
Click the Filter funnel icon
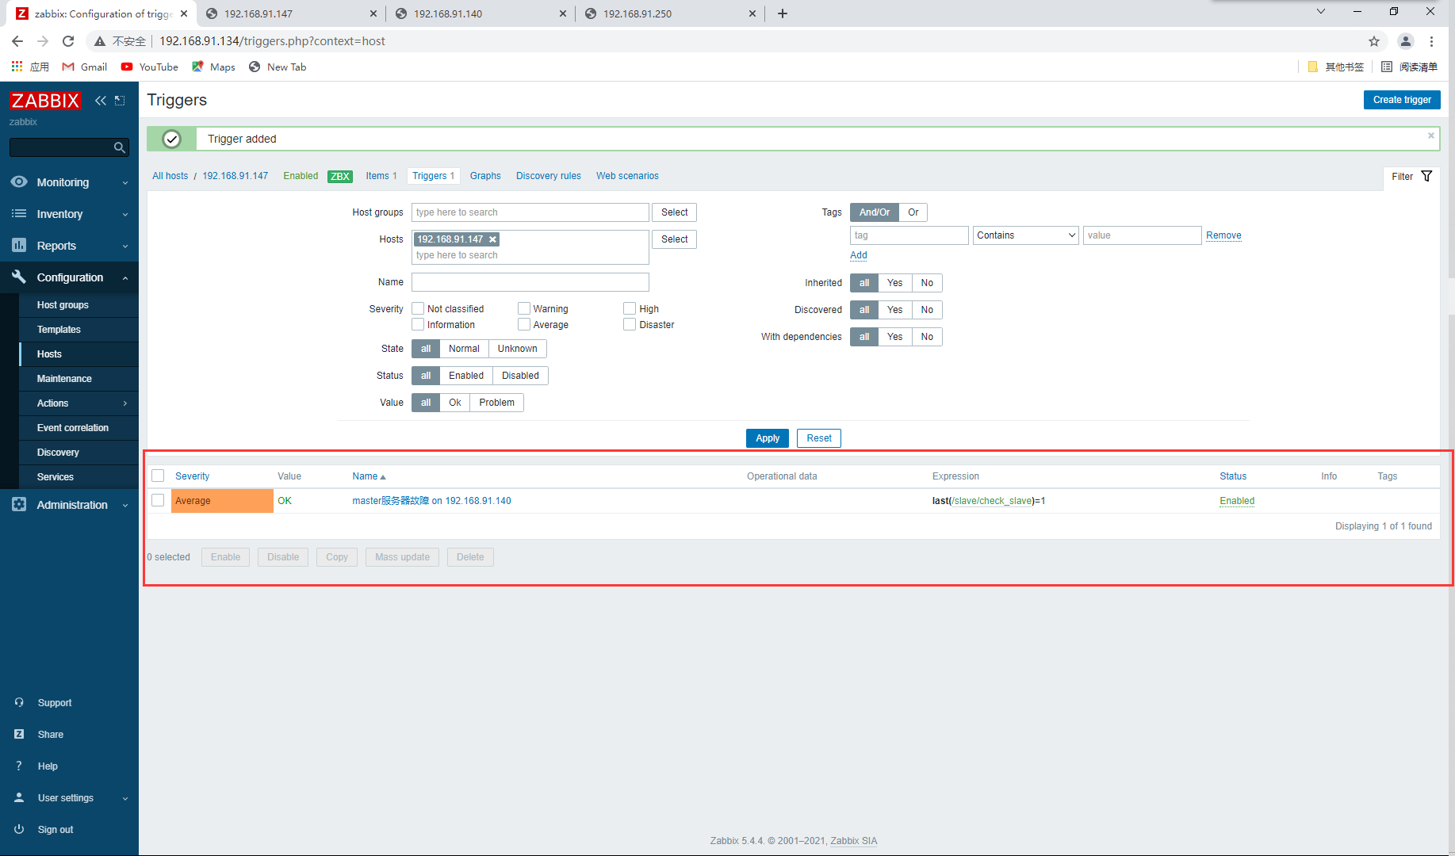point(1426,176)
